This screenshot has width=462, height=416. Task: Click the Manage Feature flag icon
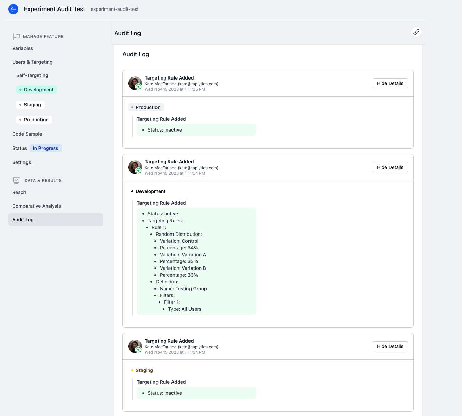[x=16, y=36]
